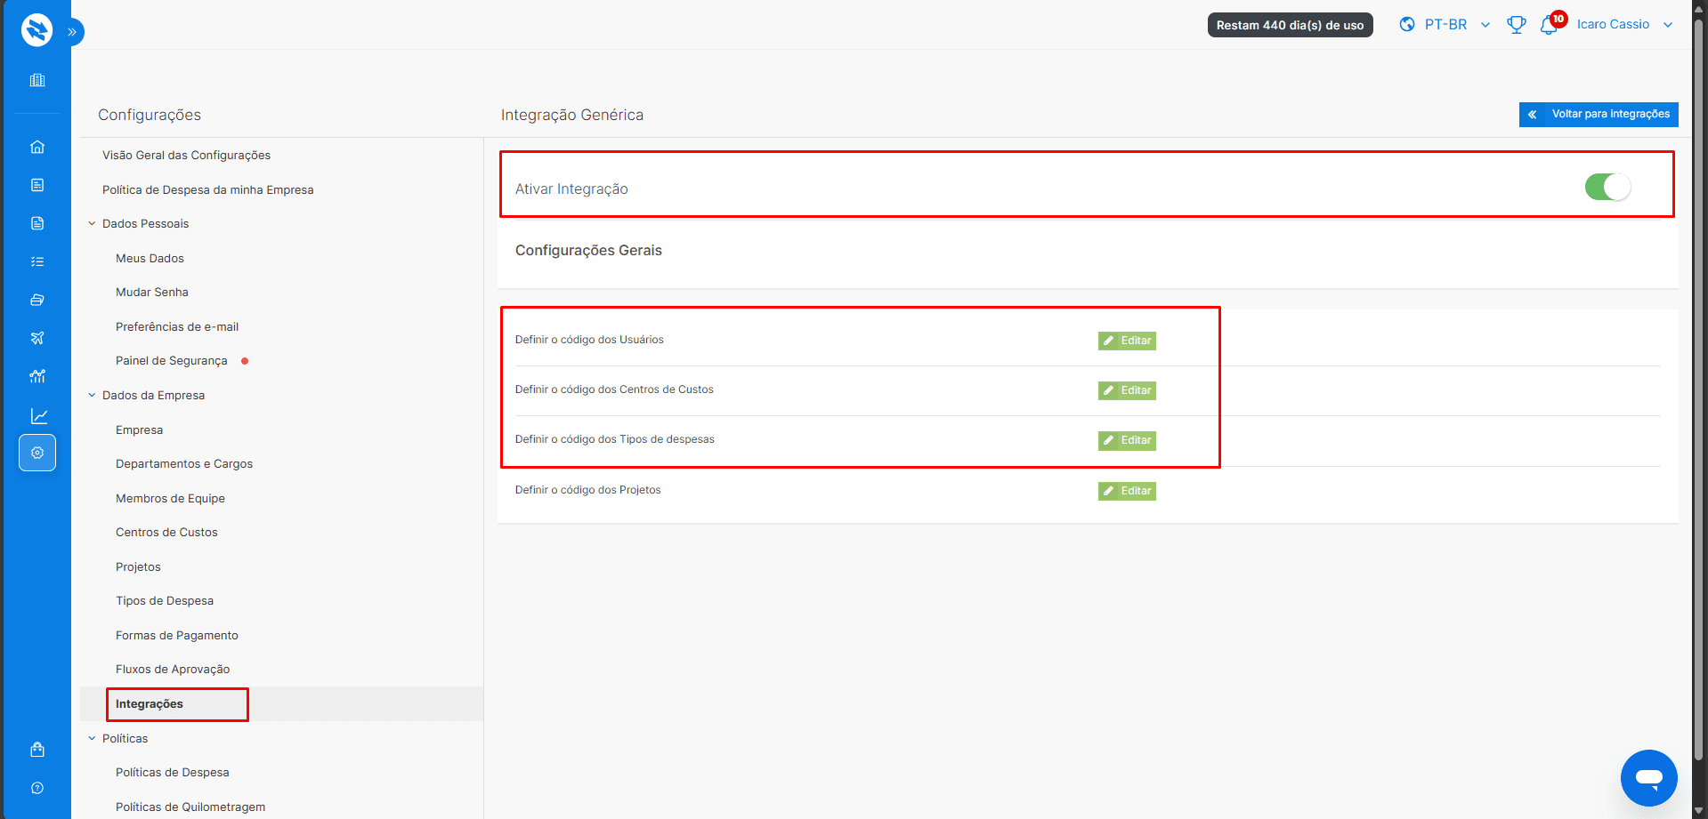Open the help question mark icon

pos(37,788)
